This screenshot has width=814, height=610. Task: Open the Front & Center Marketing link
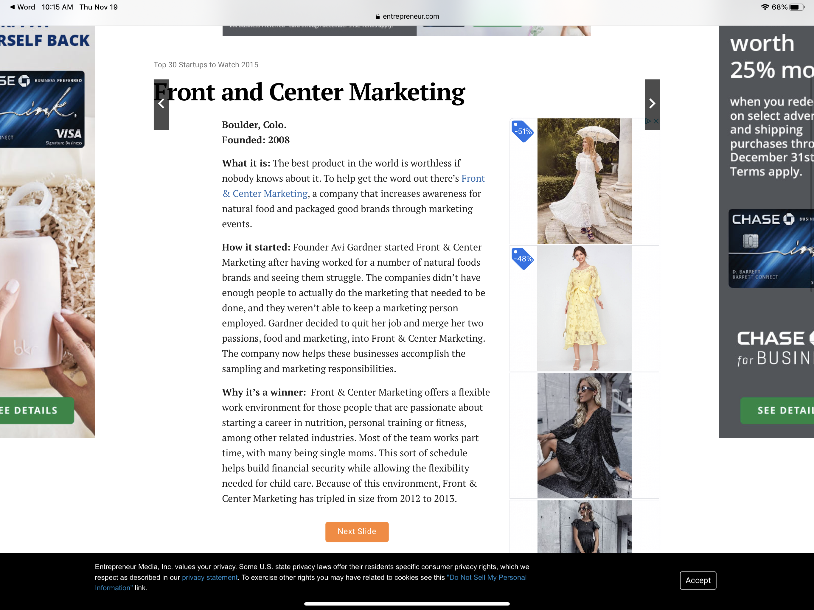click(353, 186)
